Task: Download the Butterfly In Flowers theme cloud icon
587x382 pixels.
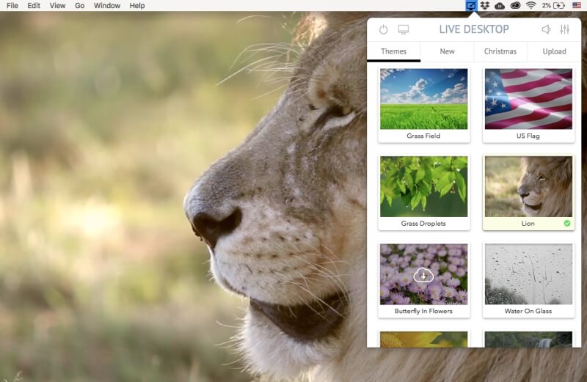Action: [423, 276]
